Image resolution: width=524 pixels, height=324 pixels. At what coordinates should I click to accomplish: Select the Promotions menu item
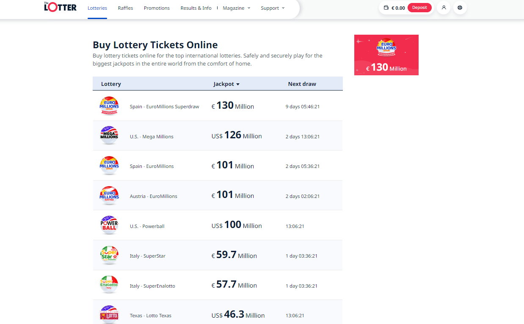point(156,8)
